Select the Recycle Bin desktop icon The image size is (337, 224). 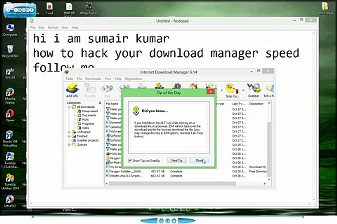10,51
